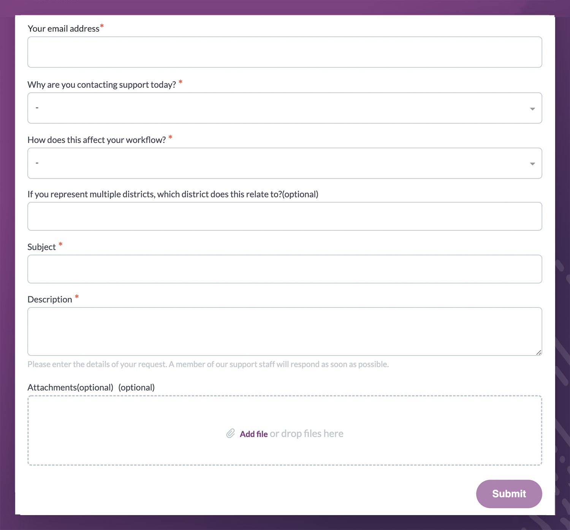Image resolution: width=570 pixels, height=530 pixels.
Task: Click the dash placeholder in workflow select
Action: [x=37, y=163]
